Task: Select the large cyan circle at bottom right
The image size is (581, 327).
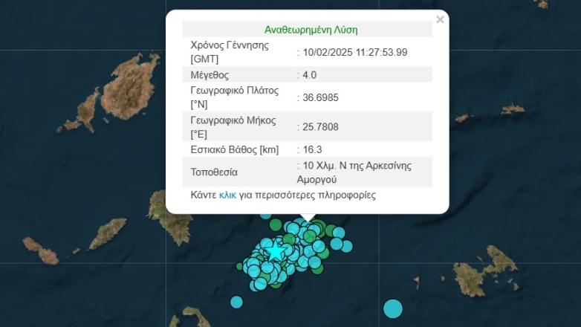Action: (392, 308)
